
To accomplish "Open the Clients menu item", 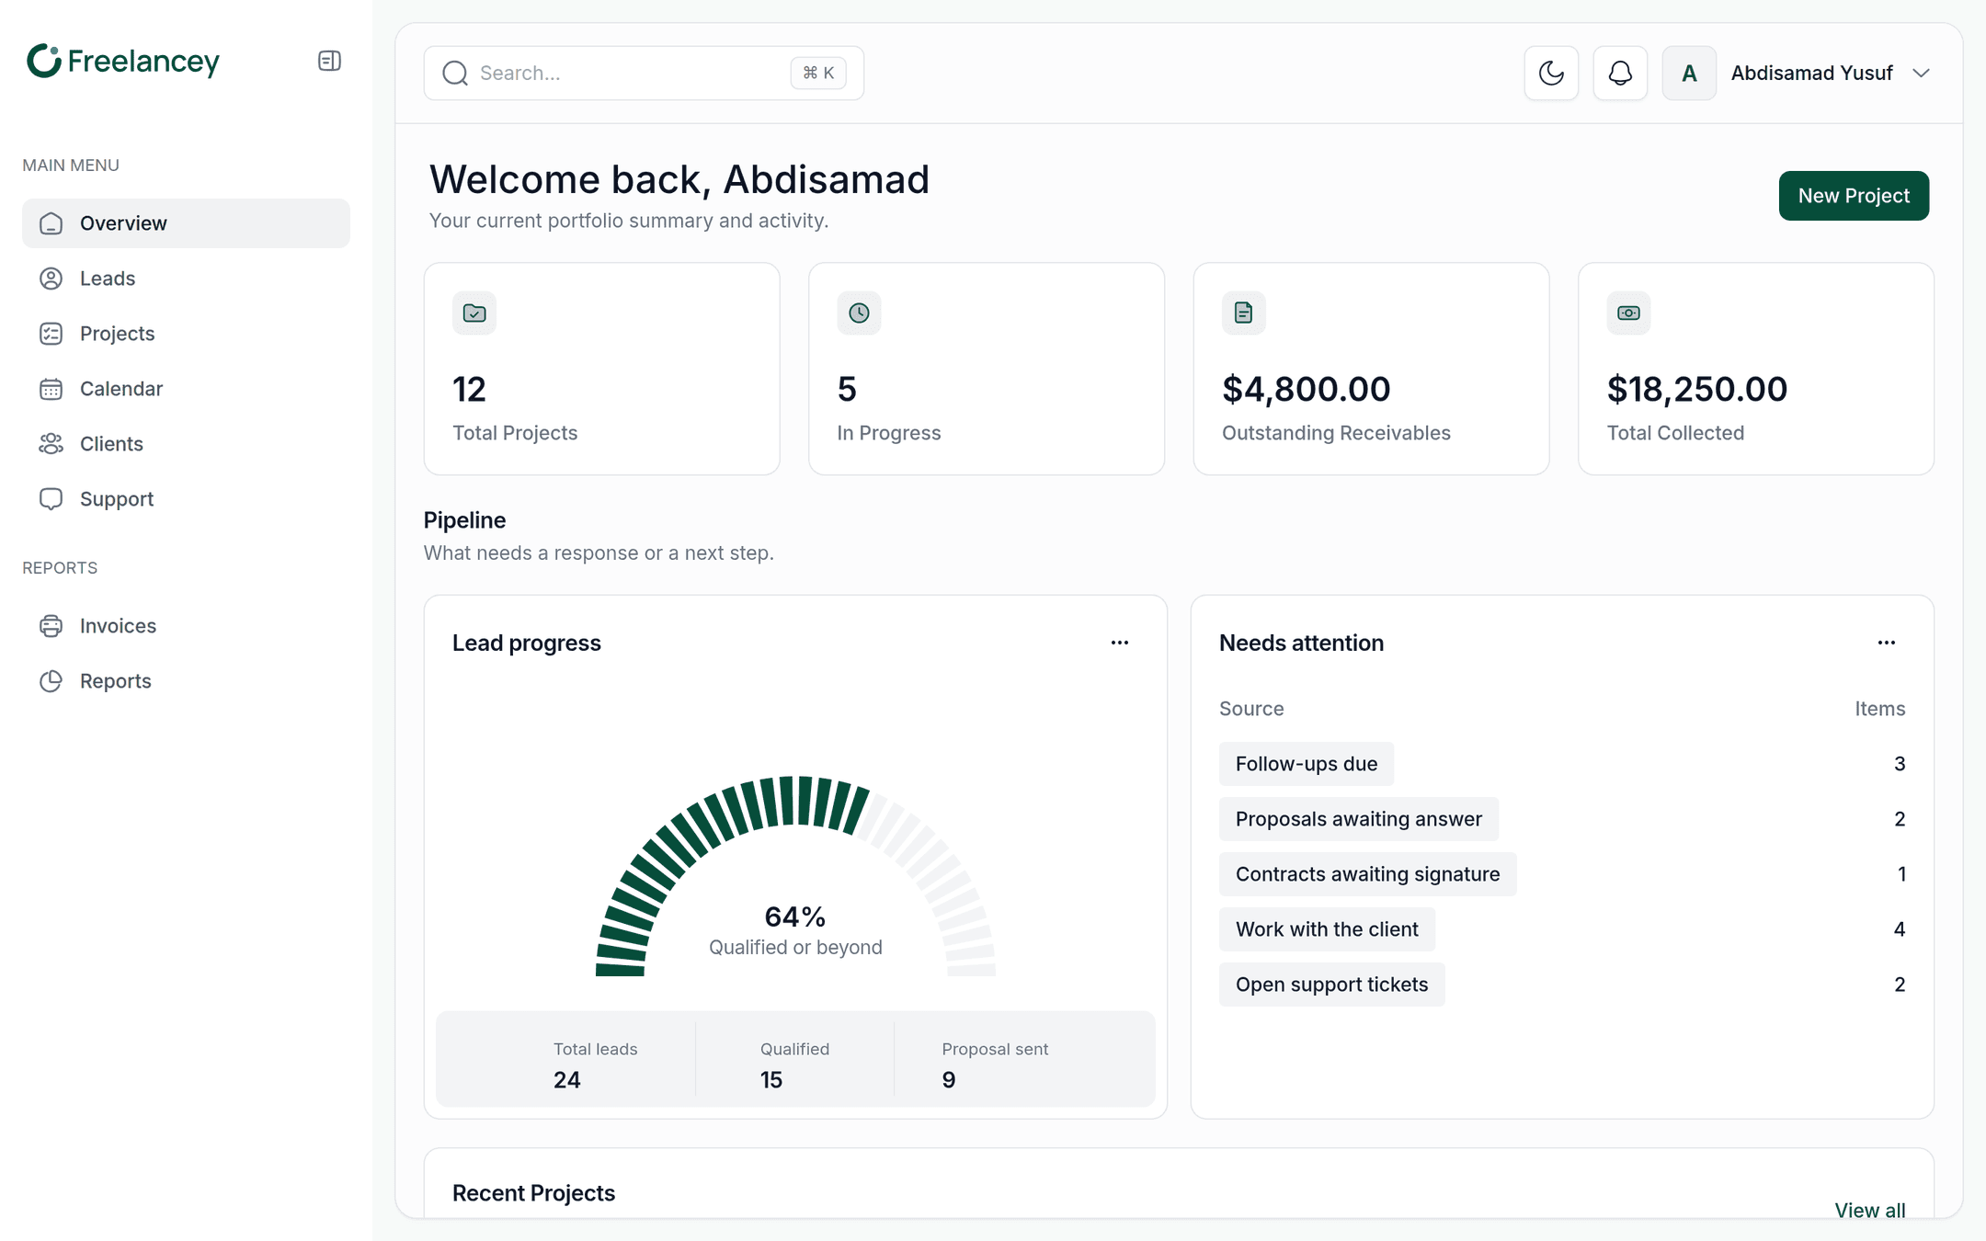I will pos(186,444).
